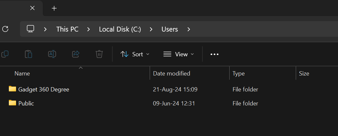This screenshot has height=136, width=338.
Task: Click the Copy toolbar icon
Action: tap(5, 54)
